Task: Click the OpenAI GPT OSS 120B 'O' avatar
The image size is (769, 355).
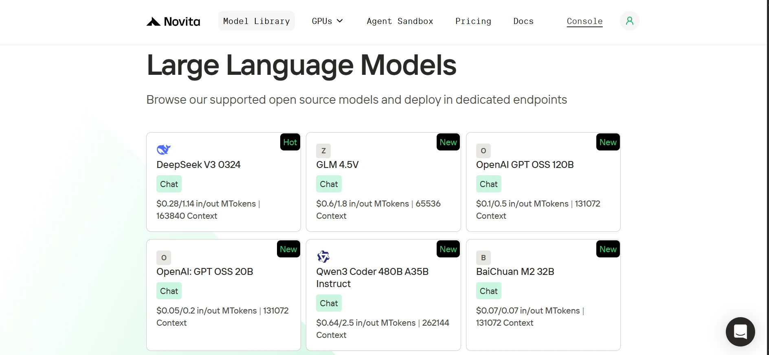Action: pos(483,151)
